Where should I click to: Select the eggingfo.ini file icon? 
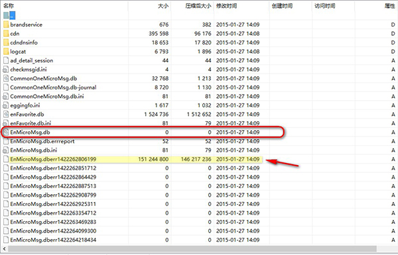coord(5,105)
